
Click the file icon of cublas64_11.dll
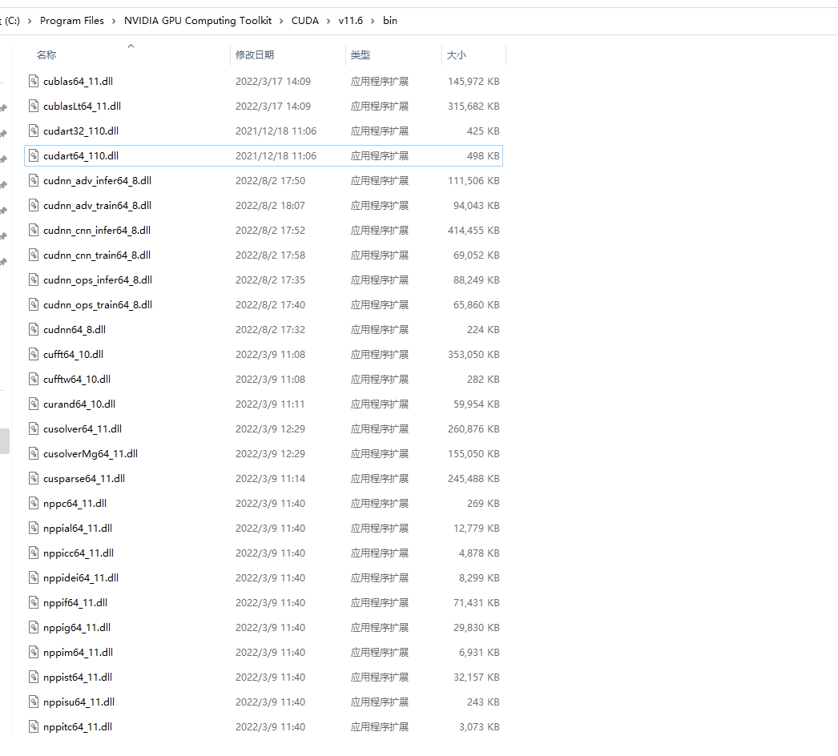(33, 81)
